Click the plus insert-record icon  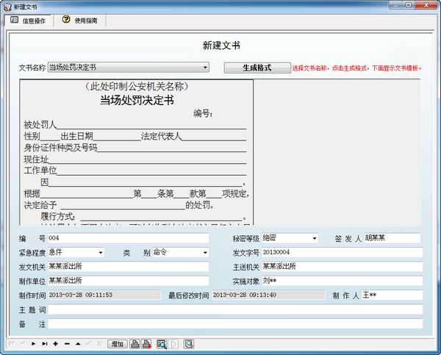[56, 344]
